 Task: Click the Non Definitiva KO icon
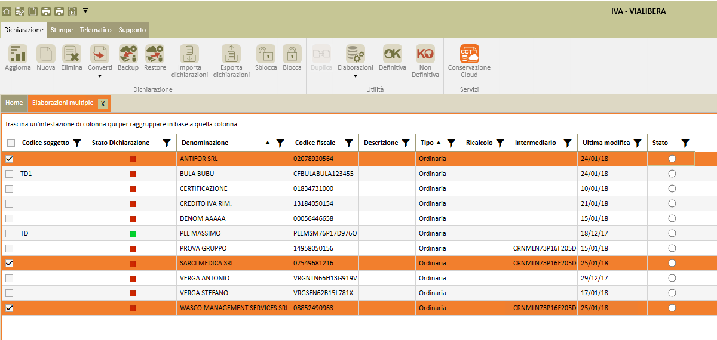(x=425, y=54)
